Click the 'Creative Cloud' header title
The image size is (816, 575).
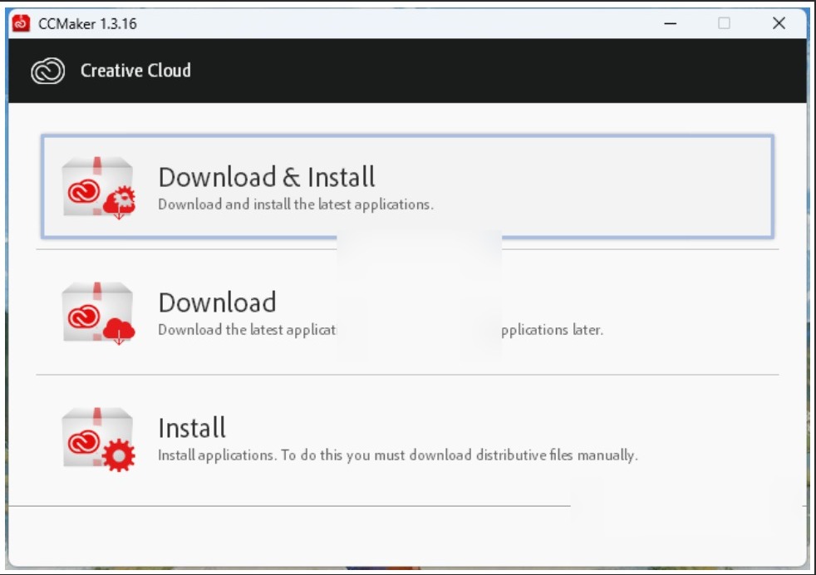(135, 71)
